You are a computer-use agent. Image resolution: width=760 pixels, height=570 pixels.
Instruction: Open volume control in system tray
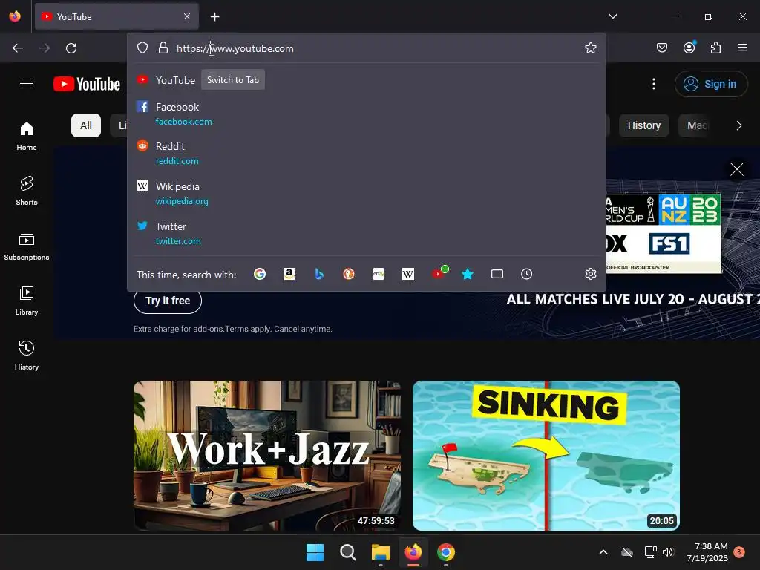click(x=668, y=552)
